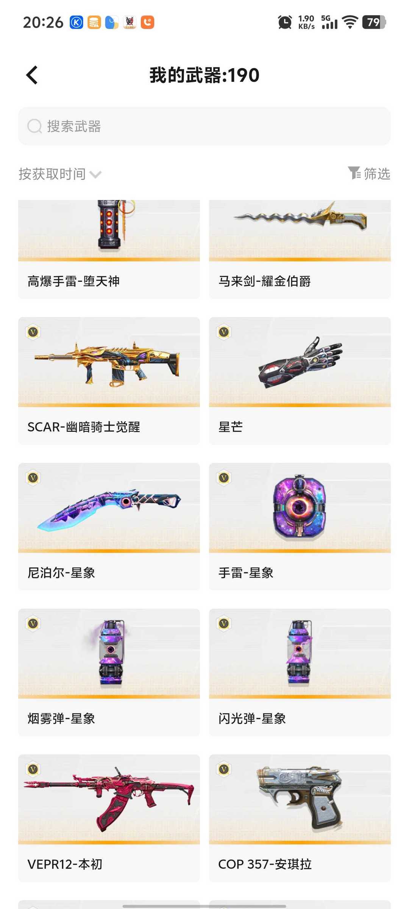Open the 筛选 filter options
Viewport: 409px width, 909px height.
click(369, 173)
